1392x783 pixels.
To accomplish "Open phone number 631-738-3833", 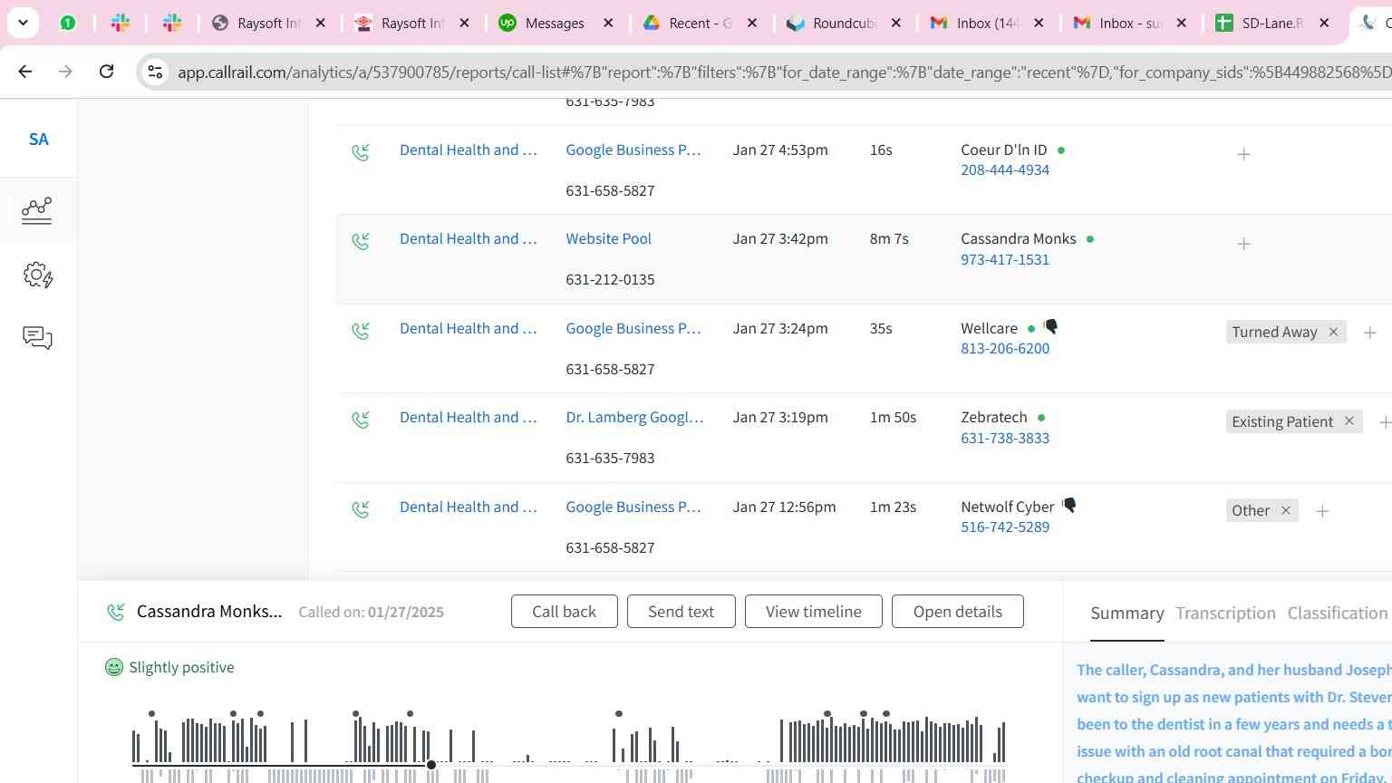I will (1005, 438).
